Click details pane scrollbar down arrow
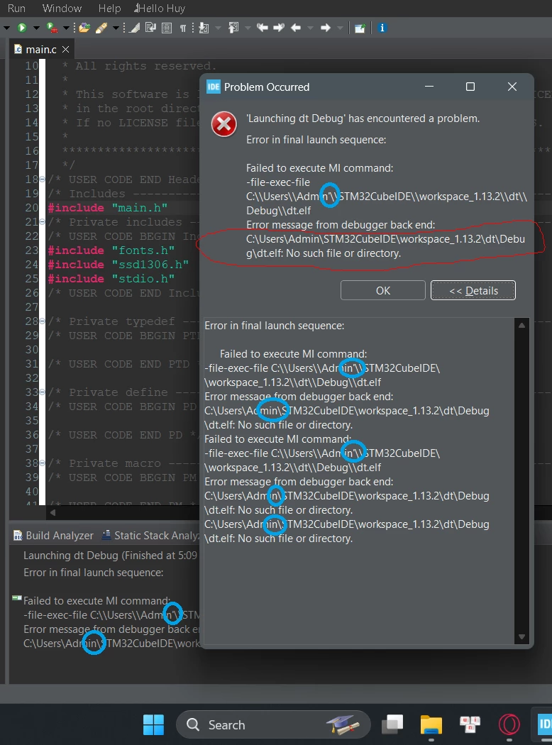The width and height of the screenshot is (552, 745). [521, 636]
